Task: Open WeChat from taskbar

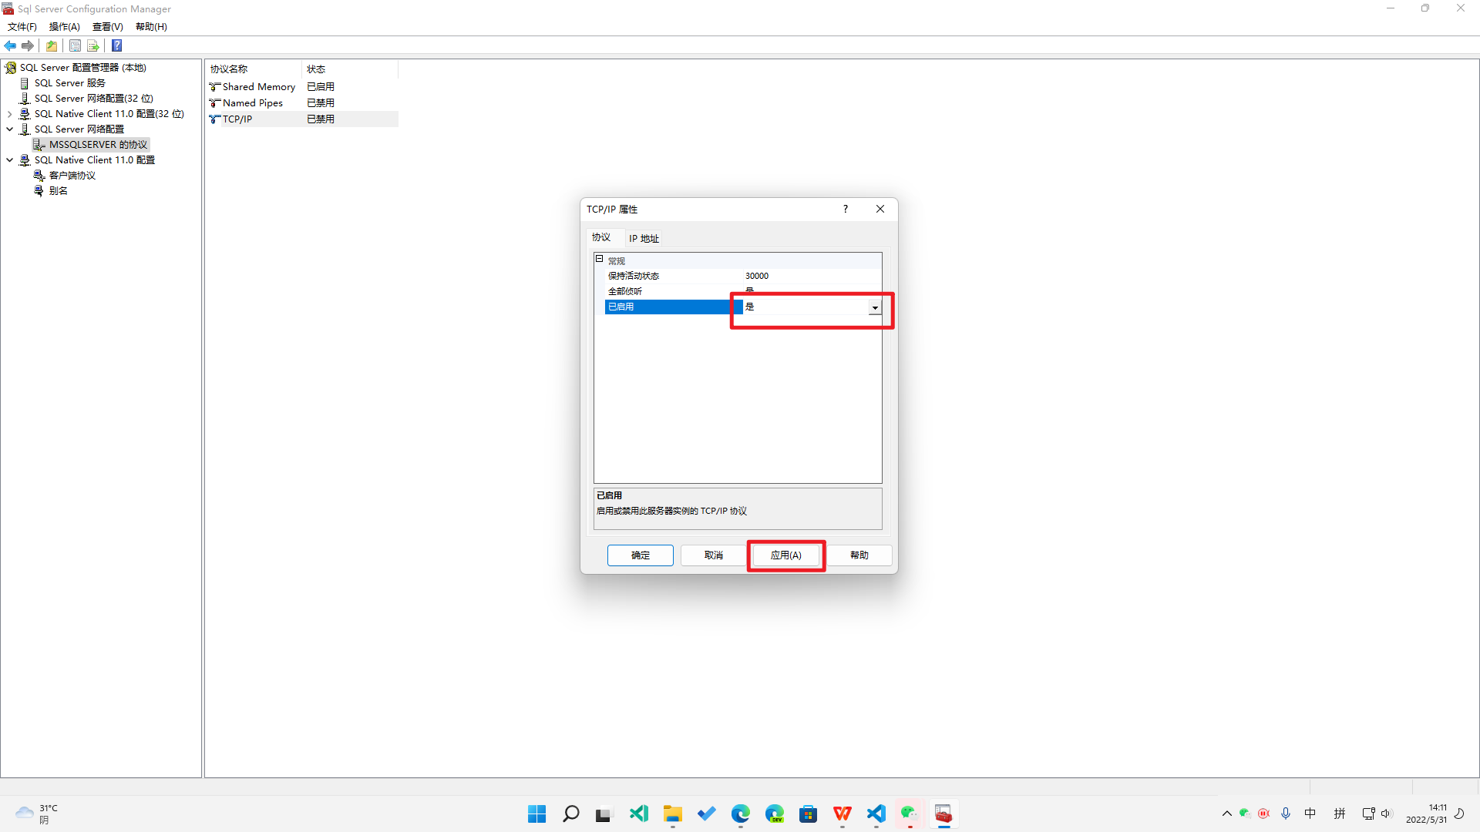Action: click(910, 814)
